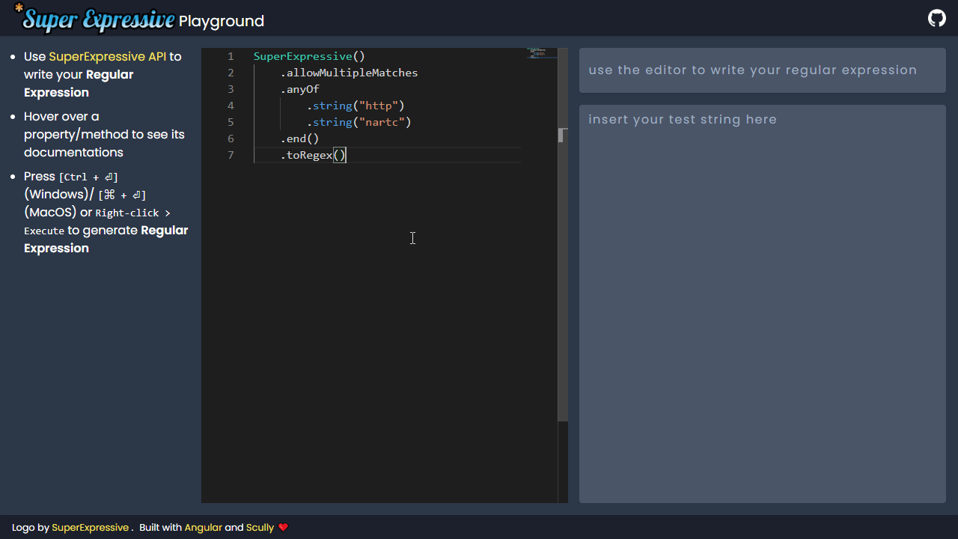Select line number 4 in editor

pyautogui.click(x=231, y=106)
